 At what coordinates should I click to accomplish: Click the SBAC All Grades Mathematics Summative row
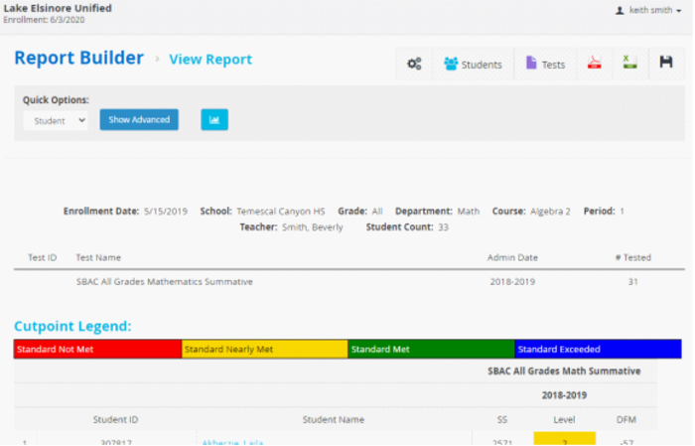pyautogui.click(x=165, y=281)
